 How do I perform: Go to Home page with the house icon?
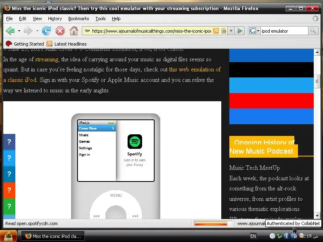point(74,31)
